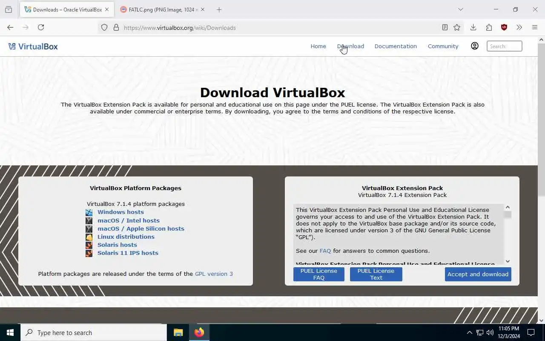Click the taskbar search box
Screen dimensions: 545x341
pyautogui.click(x=94, y=332)
